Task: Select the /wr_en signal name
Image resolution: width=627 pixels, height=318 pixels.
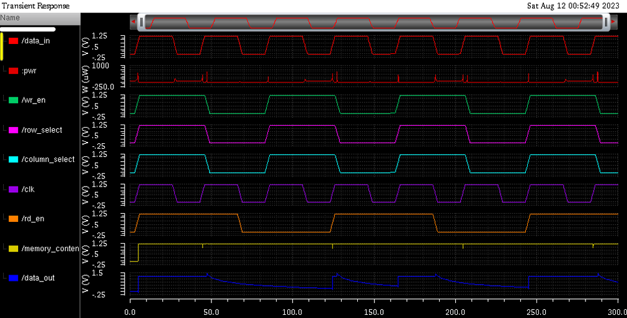Action: [33, 100]
